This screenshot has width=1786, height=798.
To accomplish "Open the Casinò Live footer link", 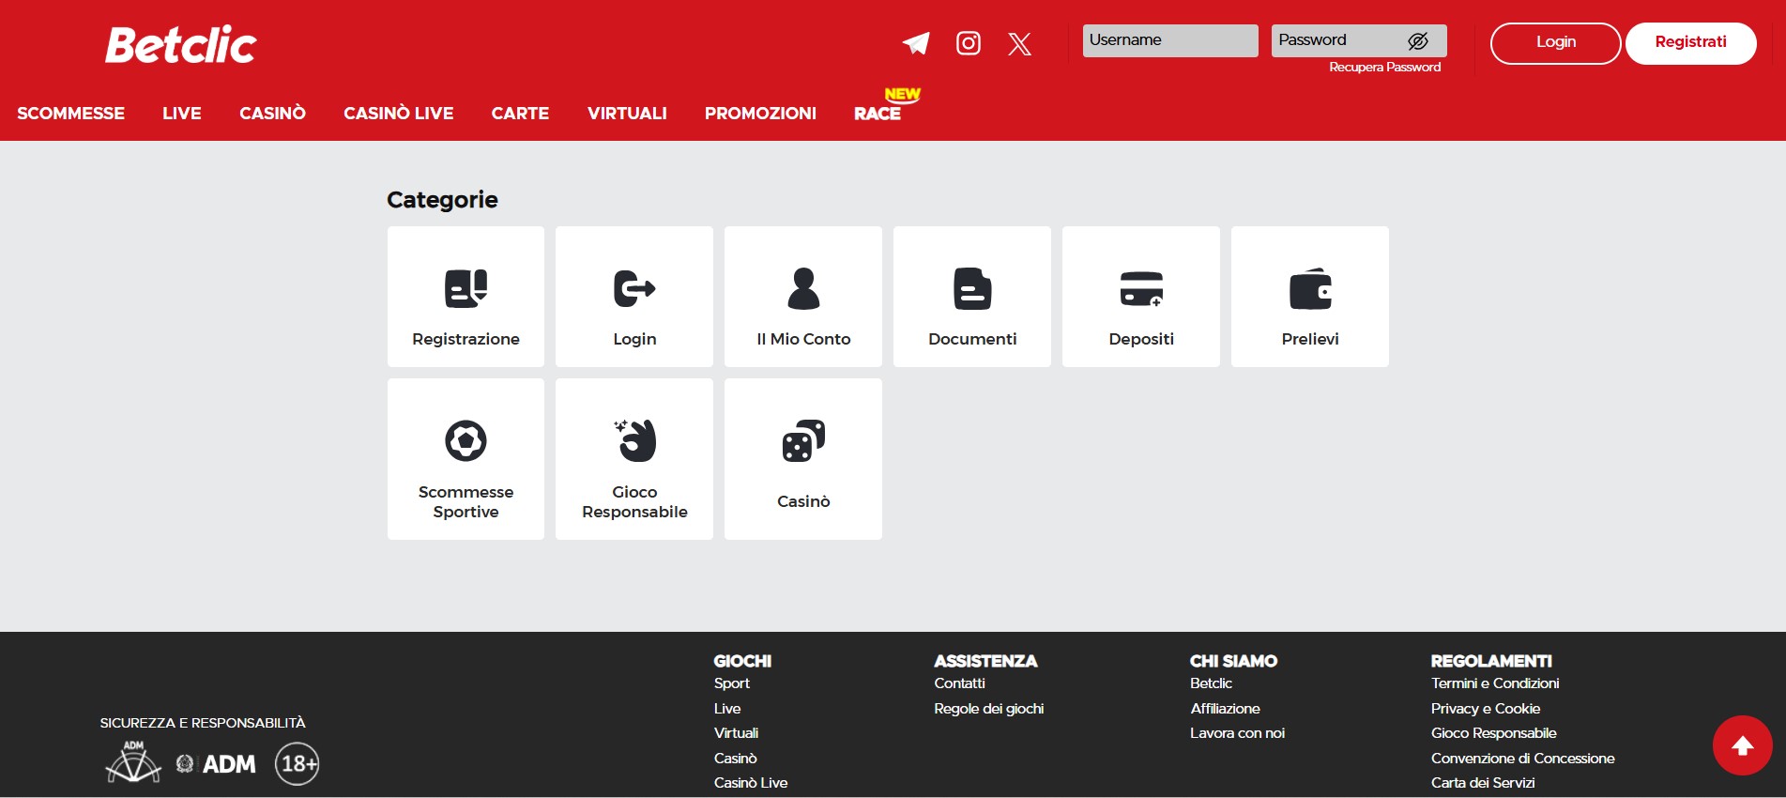I will coord(751,783).
